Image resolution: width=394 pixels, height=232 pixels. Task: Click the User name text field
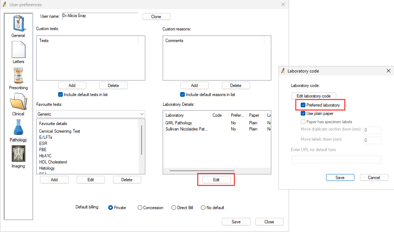[99, 16]
